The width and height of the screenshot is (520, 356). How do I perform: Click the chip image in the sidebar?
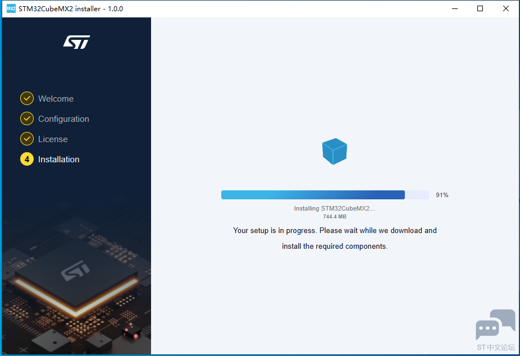76,278
